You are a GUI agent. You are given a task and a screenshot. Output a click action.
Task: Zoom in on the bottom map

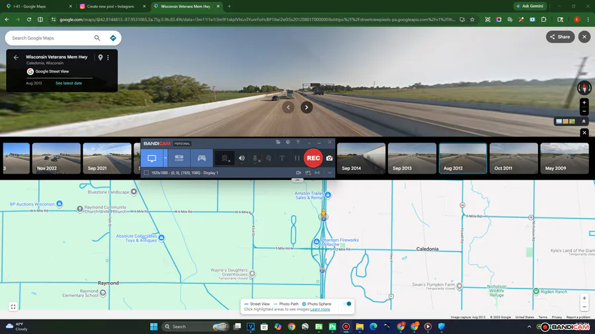584,298
